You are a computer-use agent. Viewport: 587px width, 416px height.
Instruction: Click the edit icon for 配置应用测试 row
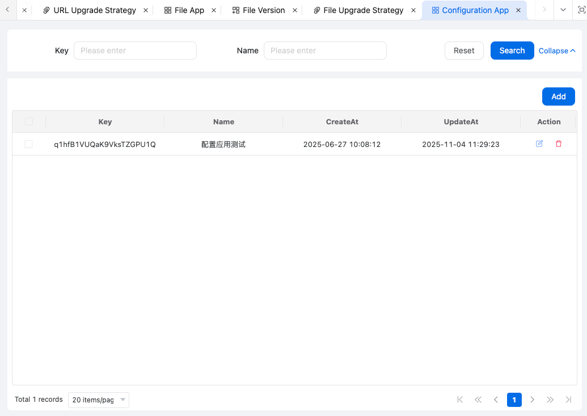pos(539,144)
